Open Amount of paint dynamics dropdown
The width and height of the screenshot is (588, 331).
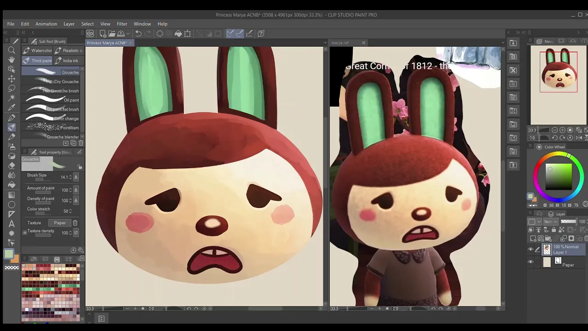click(76, 190)
